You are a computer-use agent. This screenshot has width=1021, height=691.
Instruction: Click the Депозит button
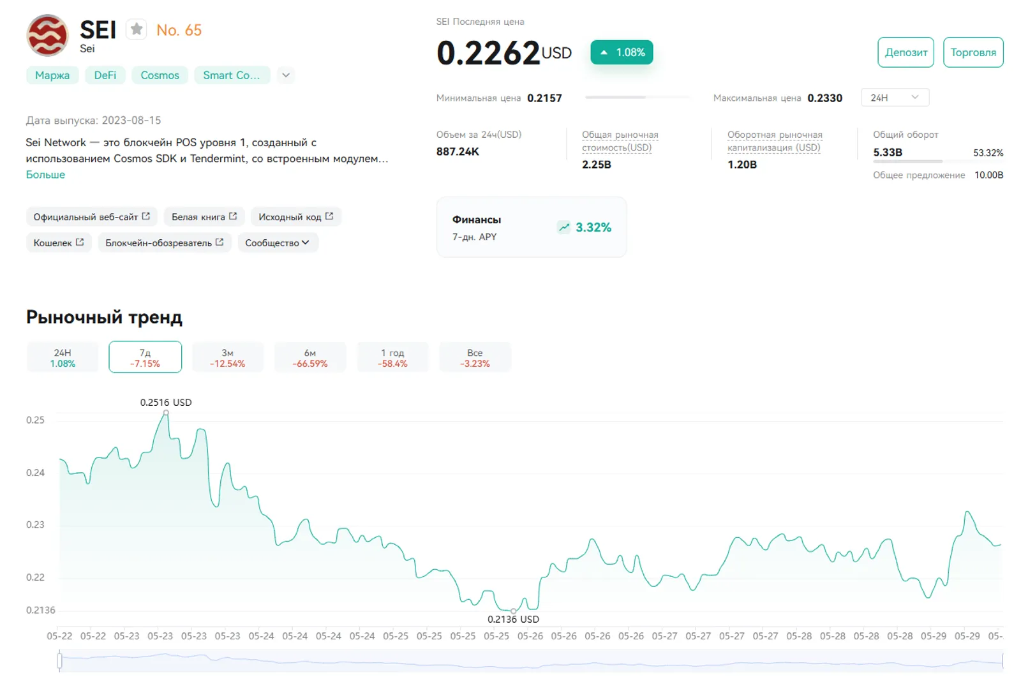(905, 52)
